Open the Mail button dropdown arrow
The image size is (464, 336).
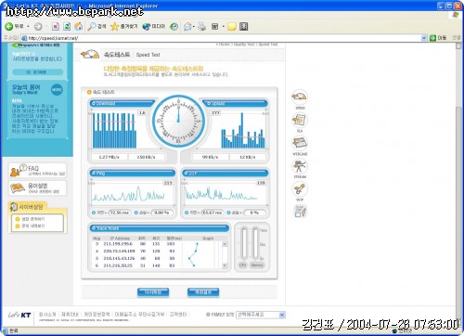click(194, 27)
